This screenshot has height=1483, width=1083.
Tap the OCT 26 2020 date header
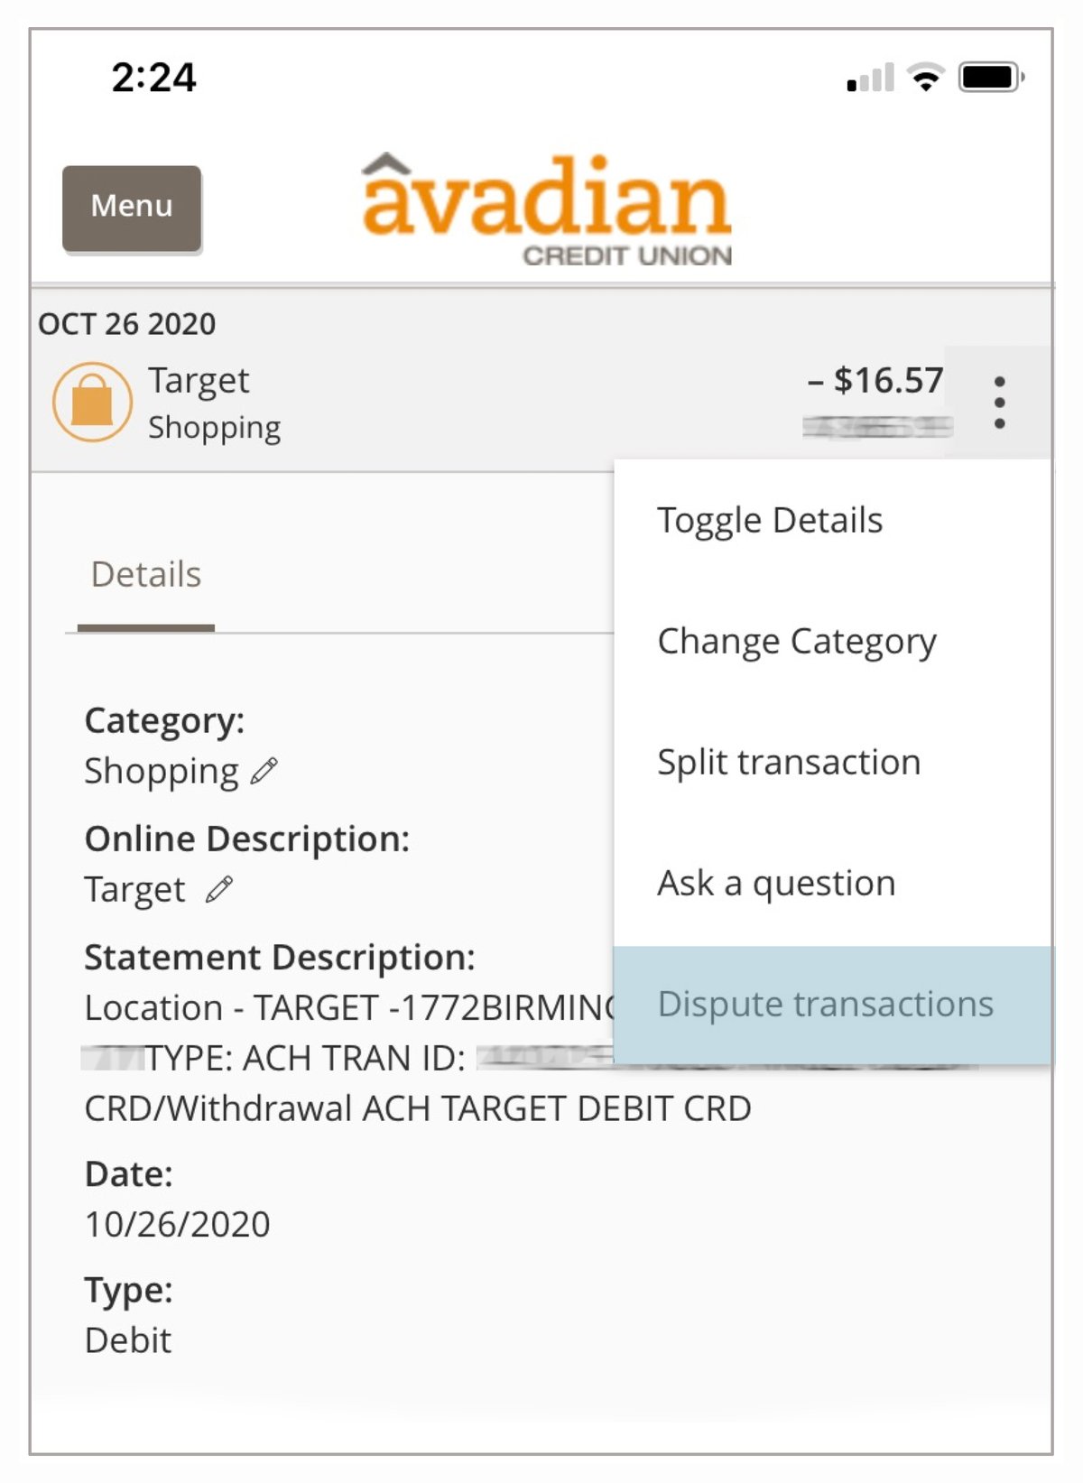tap(126, 323)
